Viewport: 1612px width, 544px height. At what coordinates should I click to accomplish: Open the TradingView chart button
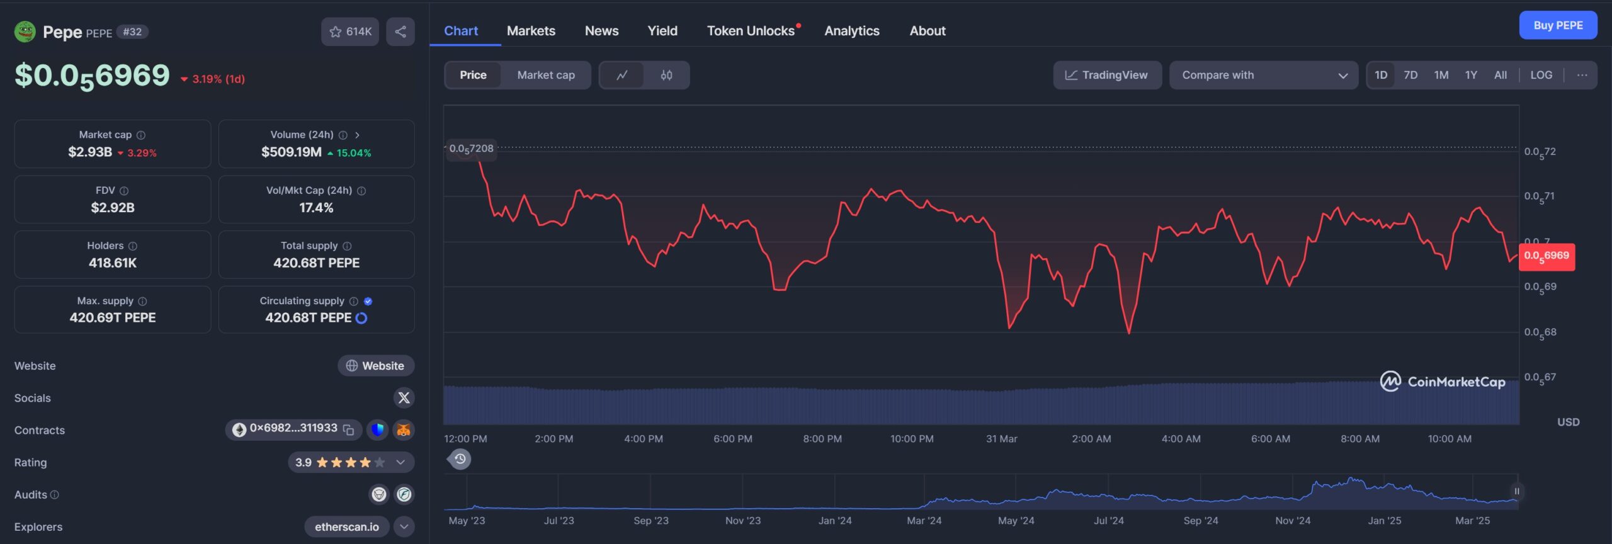(1107, 75)
